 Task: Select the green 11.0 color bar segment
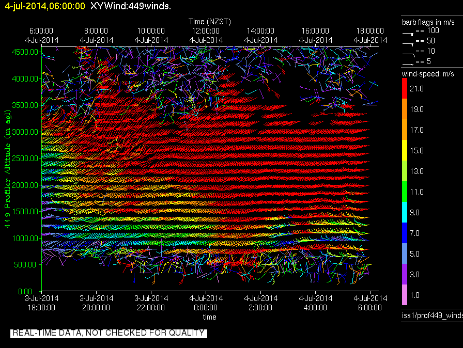tap(405, 192)
